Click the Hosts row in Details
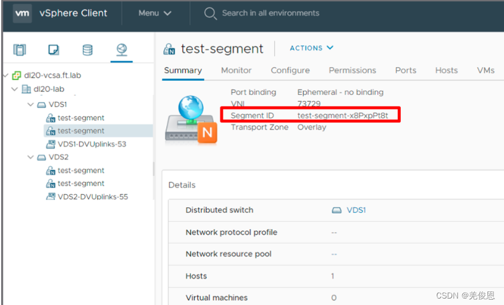 [336, 276]
